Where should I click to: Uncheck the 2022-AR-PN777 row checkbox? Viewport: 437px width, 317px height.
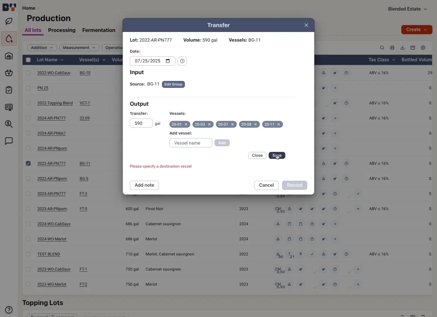click(x=28, y=163)
